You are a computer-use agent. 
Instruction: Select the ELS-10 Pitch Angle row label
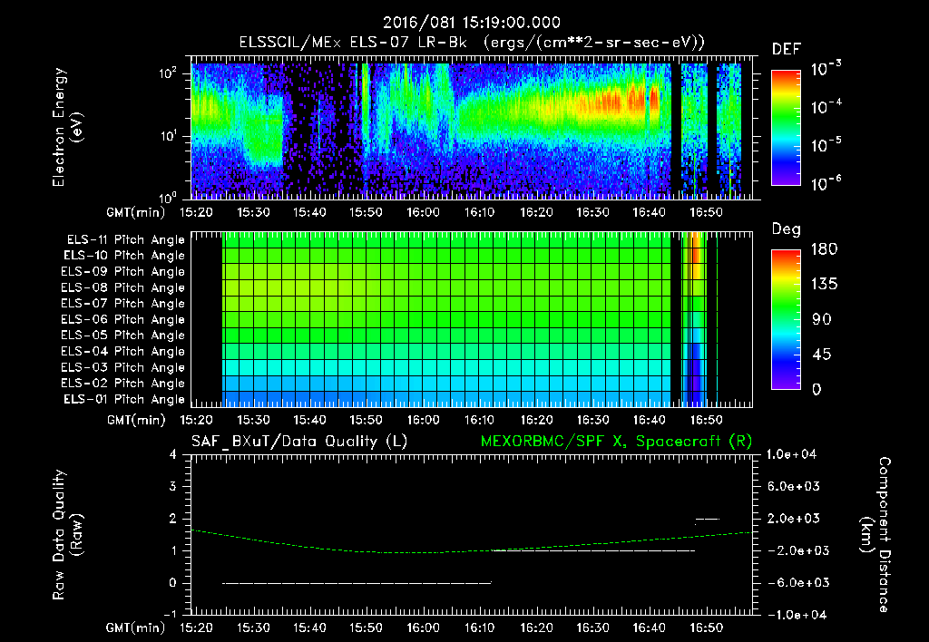click(123, 256)
